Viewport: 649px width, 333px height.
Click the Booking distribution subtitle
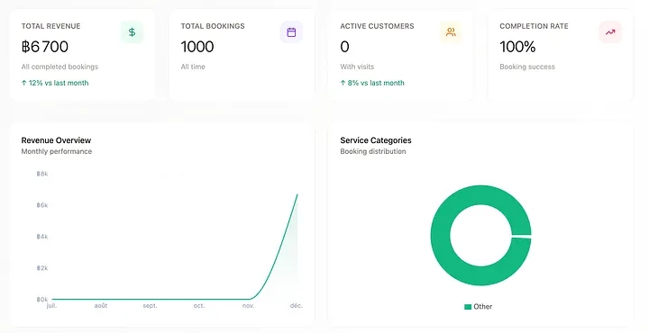coord(373,151)
